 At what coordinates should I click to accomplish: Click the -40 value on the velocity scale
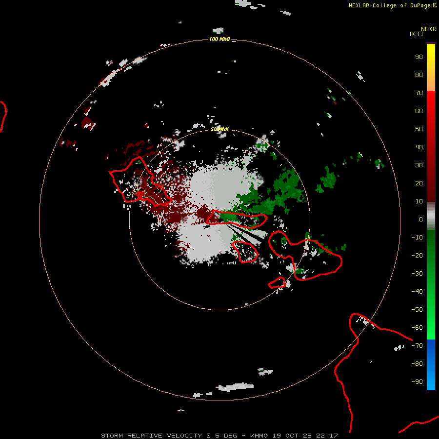pos(417,292)
